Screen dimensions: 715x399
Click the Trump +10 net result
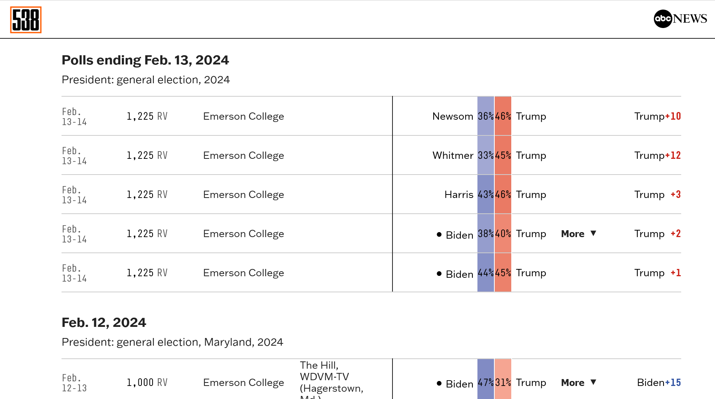(657, 116)
